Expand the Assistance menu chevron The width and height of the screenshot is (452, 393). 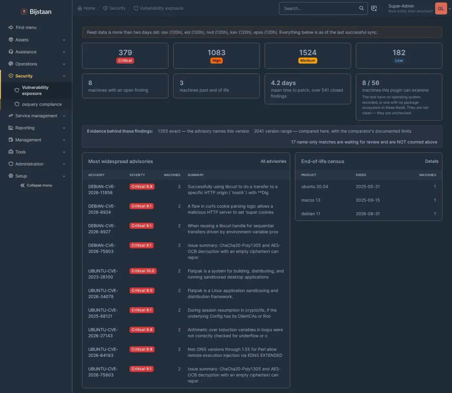tap(64, 52)
